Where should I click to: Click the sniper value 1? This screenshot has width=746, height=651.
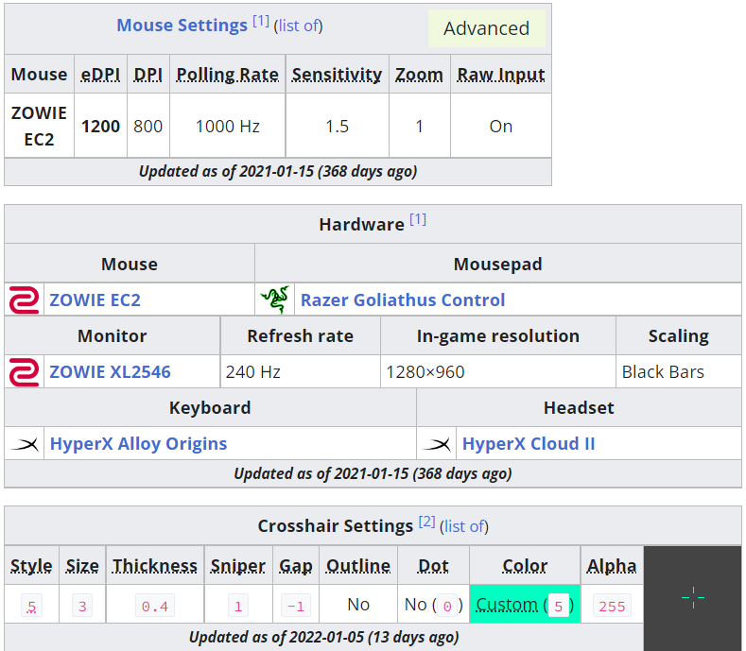(238, 606)
